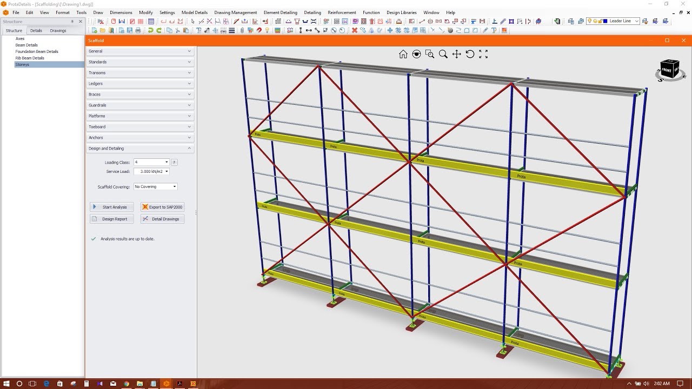Click the orbit view icon in viewer

416,54
